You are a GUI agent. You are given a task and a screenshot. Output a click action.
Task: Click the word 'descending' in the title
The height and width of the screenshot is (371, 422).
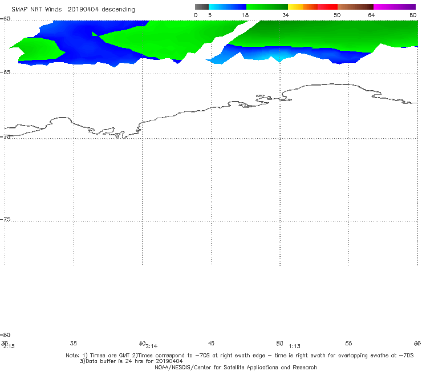point(118,10)
